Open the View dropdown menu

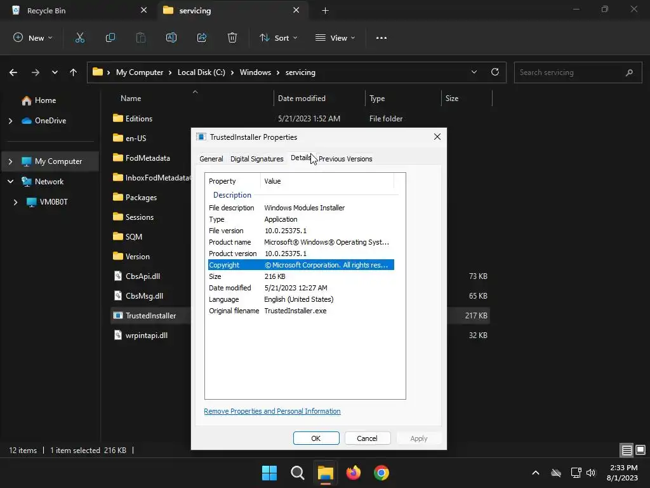pyautogui.click(x=335, y=37)
